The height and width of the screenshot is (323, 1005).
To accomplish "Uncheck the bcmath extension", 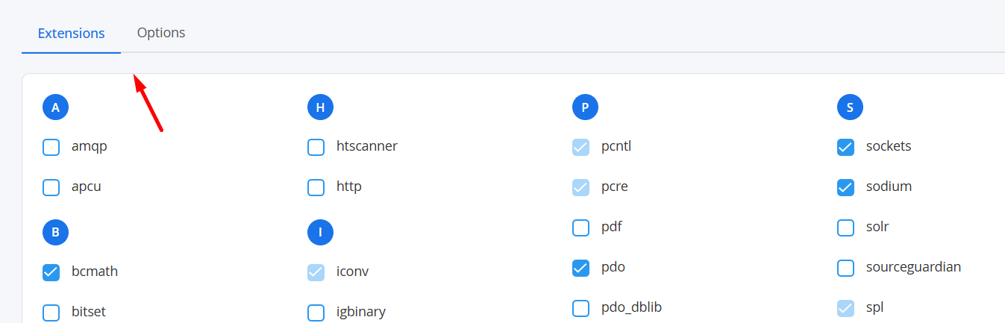I will (51, 272).
